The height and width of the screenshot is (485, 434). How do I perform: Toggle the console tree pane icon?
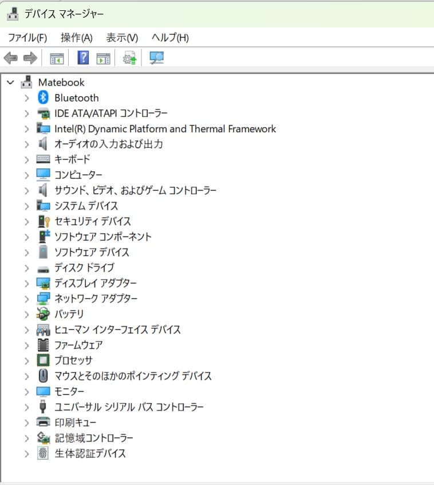point(57,58)
